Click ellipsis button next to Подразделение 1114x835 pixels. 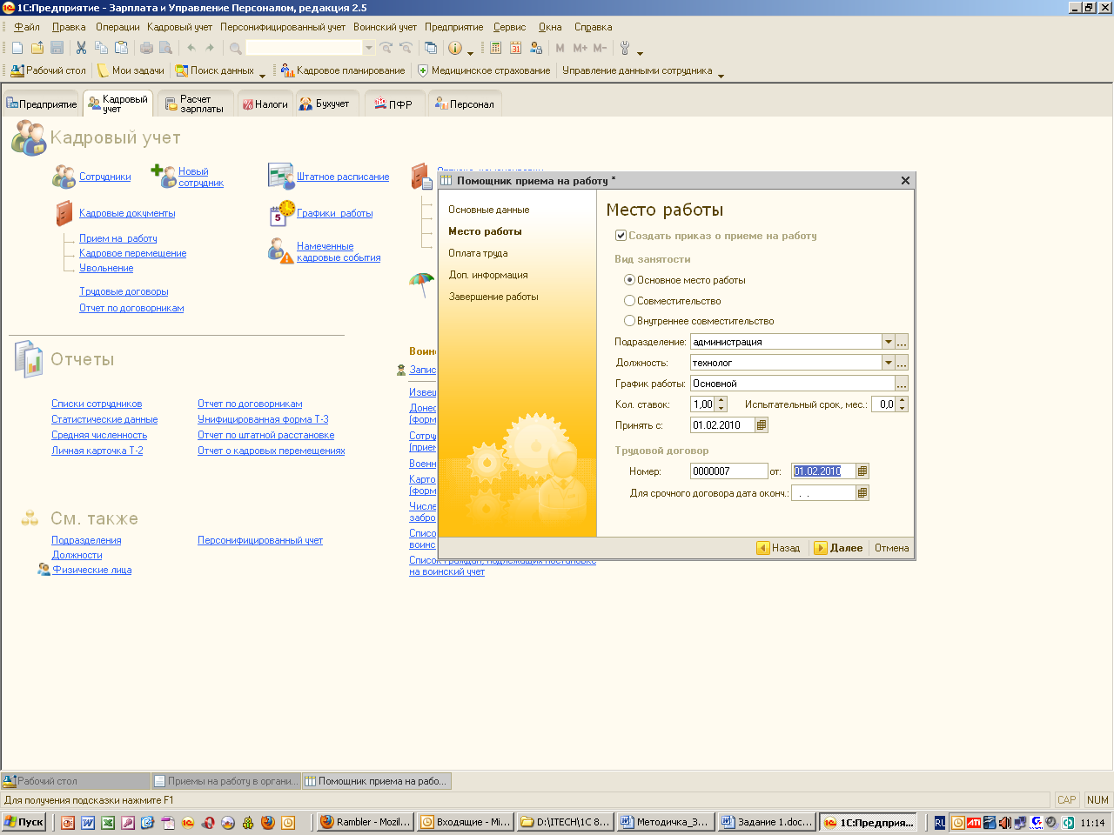click(x=902, y=342)
